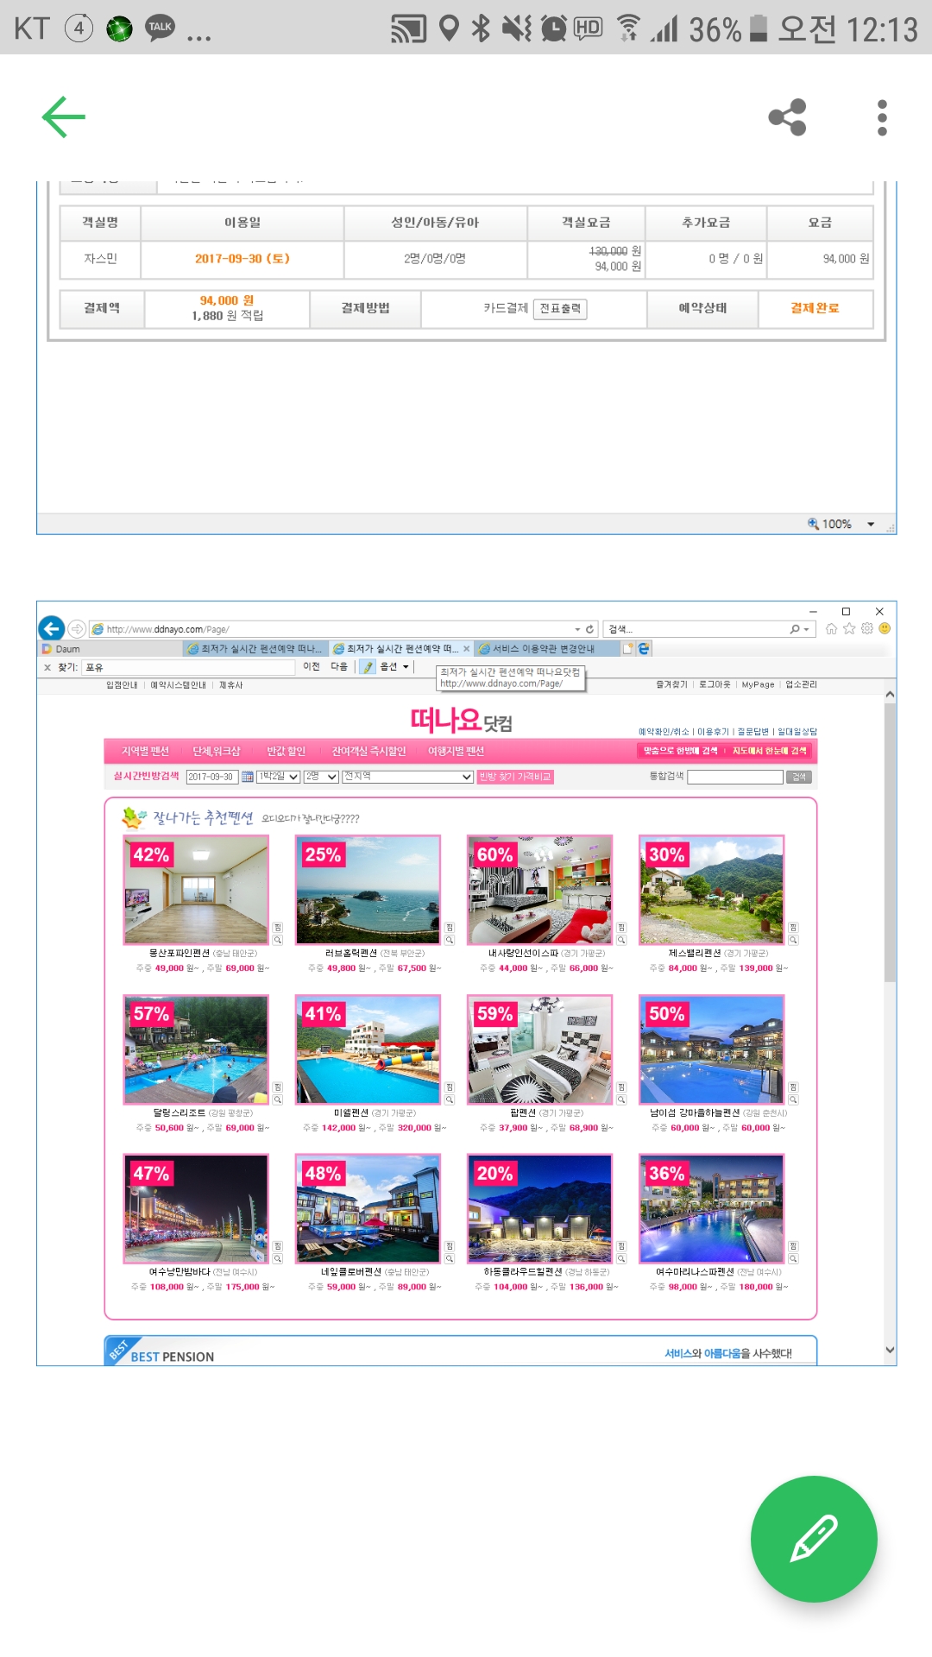Click the highlighter icon in the find bar
This screenshot has width=932, height=1657.
point(368,667)
